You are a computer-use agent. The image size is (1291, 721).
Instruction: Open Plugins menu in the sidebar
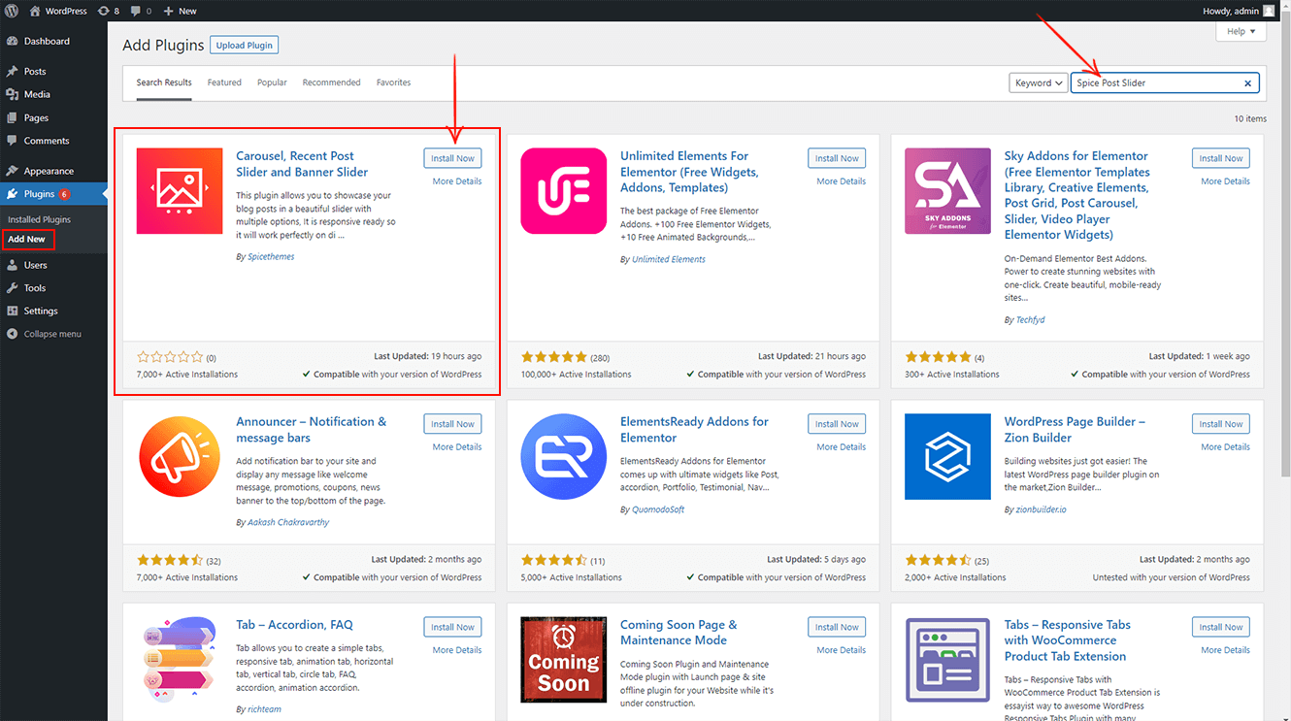point(53,194)
